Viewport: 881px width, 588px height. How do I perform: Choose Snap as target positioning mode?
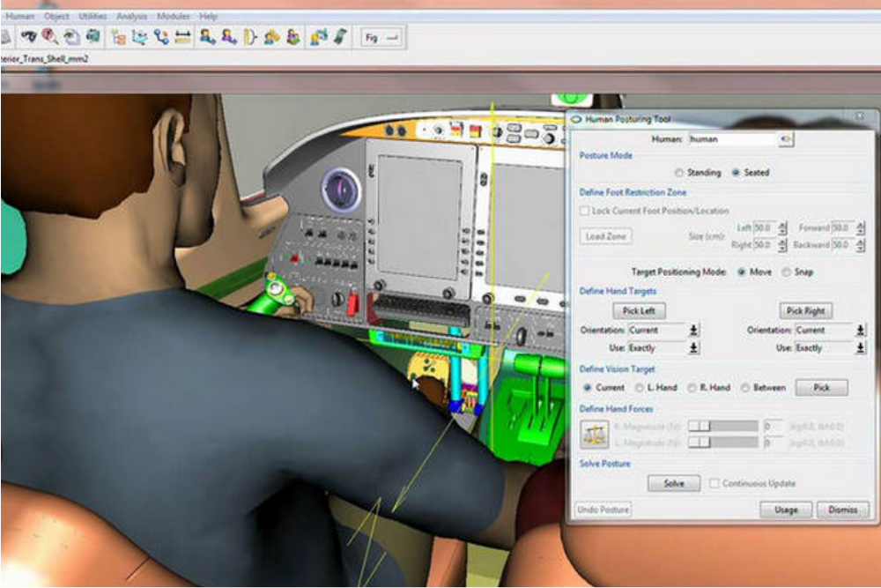[x=786, y=272]
